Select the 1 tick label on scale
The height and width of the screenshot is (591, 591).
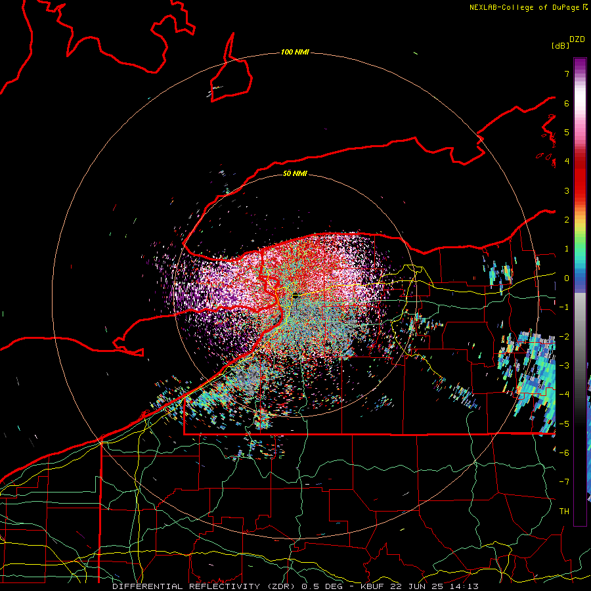(567, 249)
